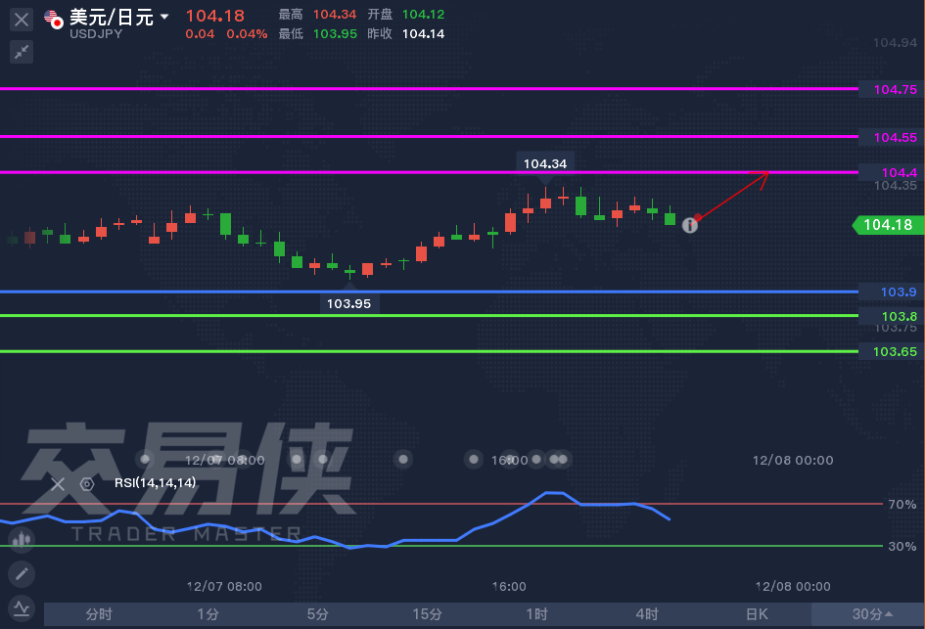Select the green 103.8 price tag
This screenshot has height=629, width=925.
coord(892,316)
